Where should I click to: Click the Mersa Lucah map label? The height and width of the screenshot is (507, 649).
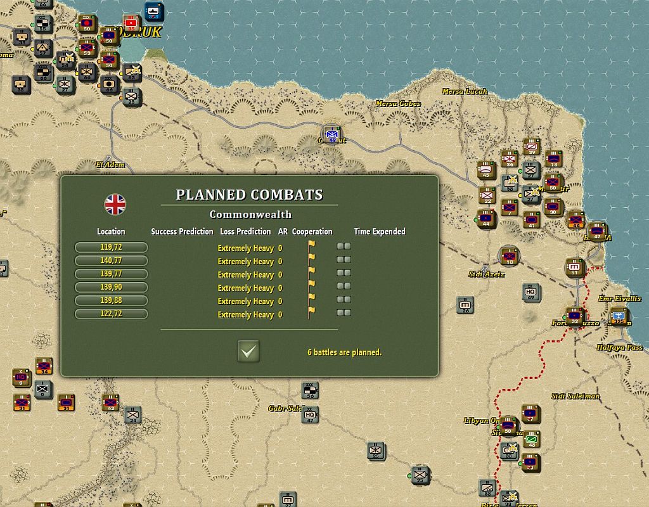pyautogui.click(x=465, y=91)
